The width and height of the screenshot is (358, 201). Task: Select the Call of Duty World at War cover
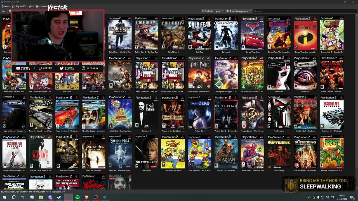[x=120, y=33]
